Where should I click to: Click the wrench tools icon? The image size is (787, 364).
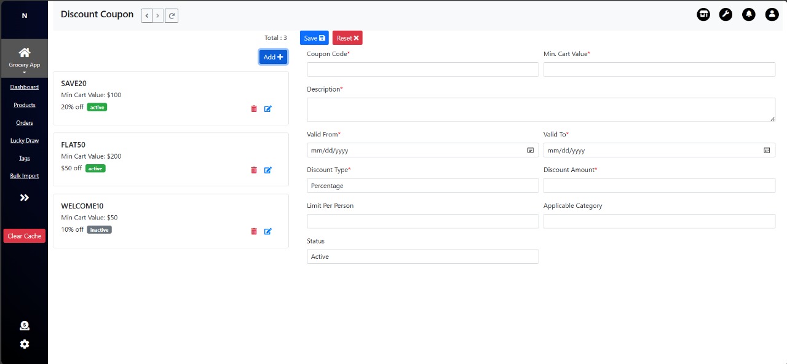(726, 15)
